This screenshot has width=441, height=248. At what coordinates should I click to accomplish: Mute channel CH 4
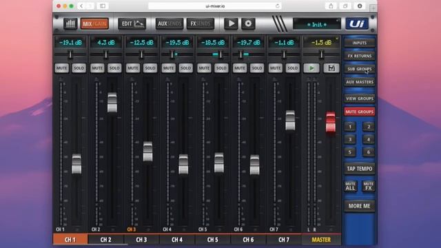tap(168, 68)
